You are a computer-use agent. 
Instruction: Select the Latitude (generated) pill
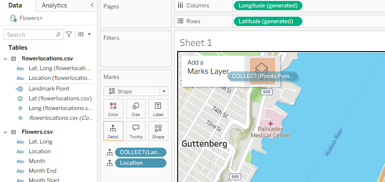click(268, 21)
